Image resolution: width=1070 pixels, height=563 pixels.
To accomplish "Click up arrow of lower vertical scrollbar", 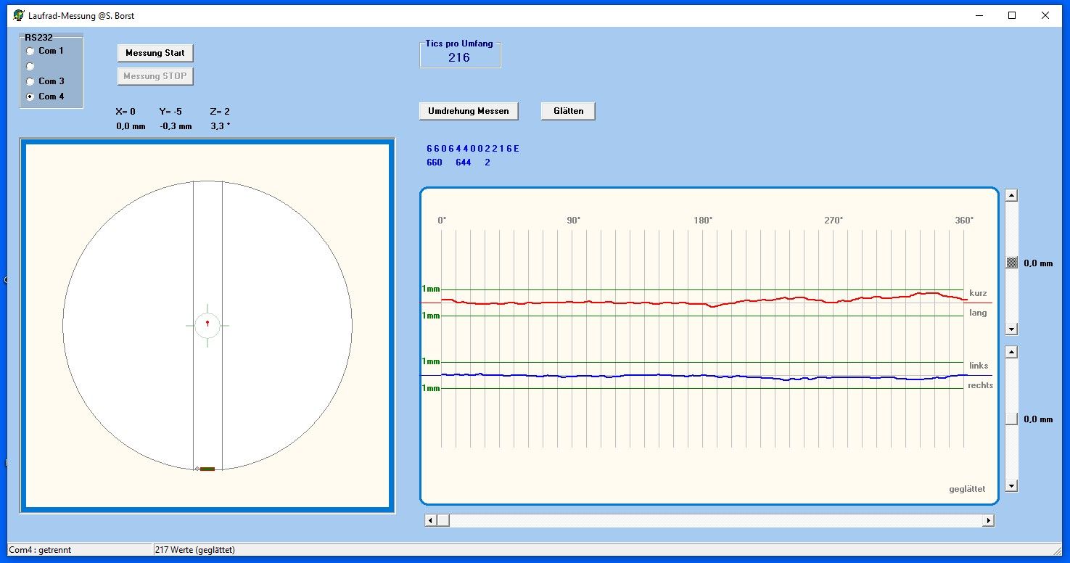I will [x=1011, y=352].
